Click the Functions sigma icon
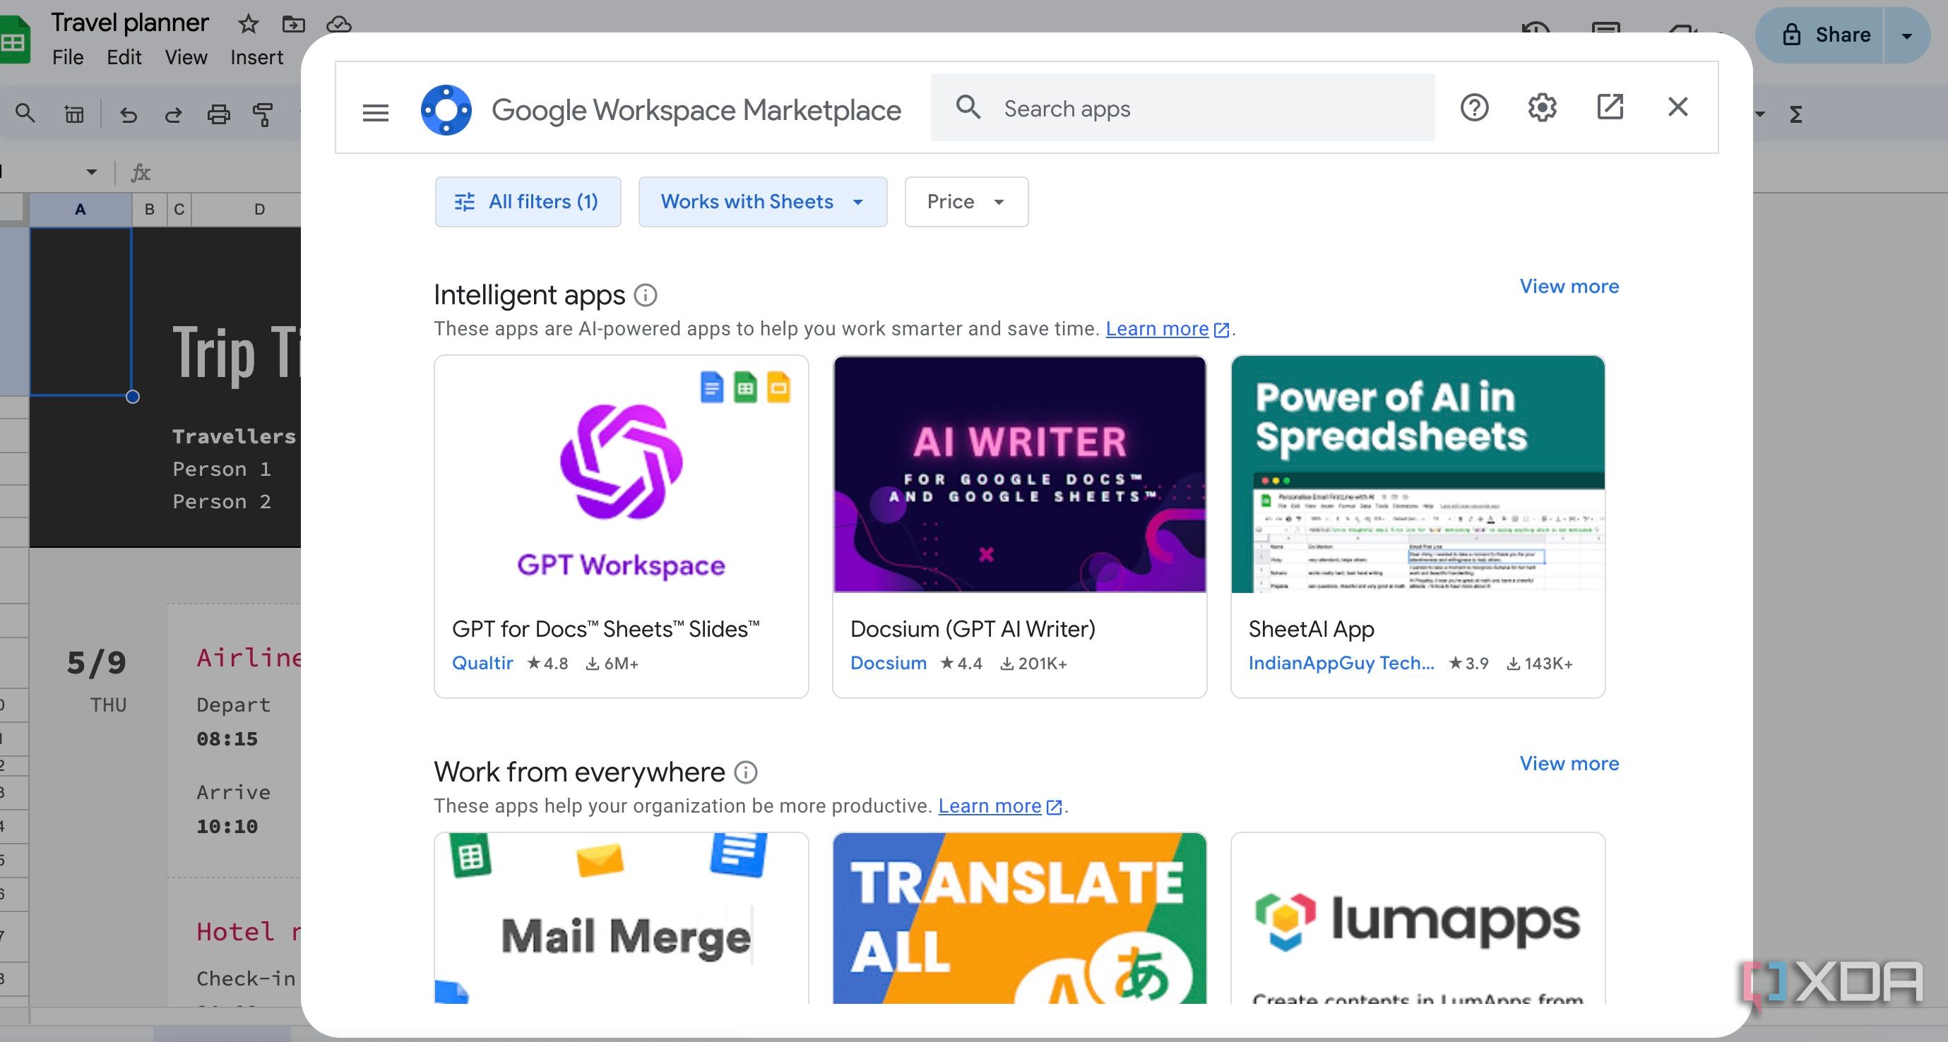The image size is (1948, 1042). [x=1795, y=114]
